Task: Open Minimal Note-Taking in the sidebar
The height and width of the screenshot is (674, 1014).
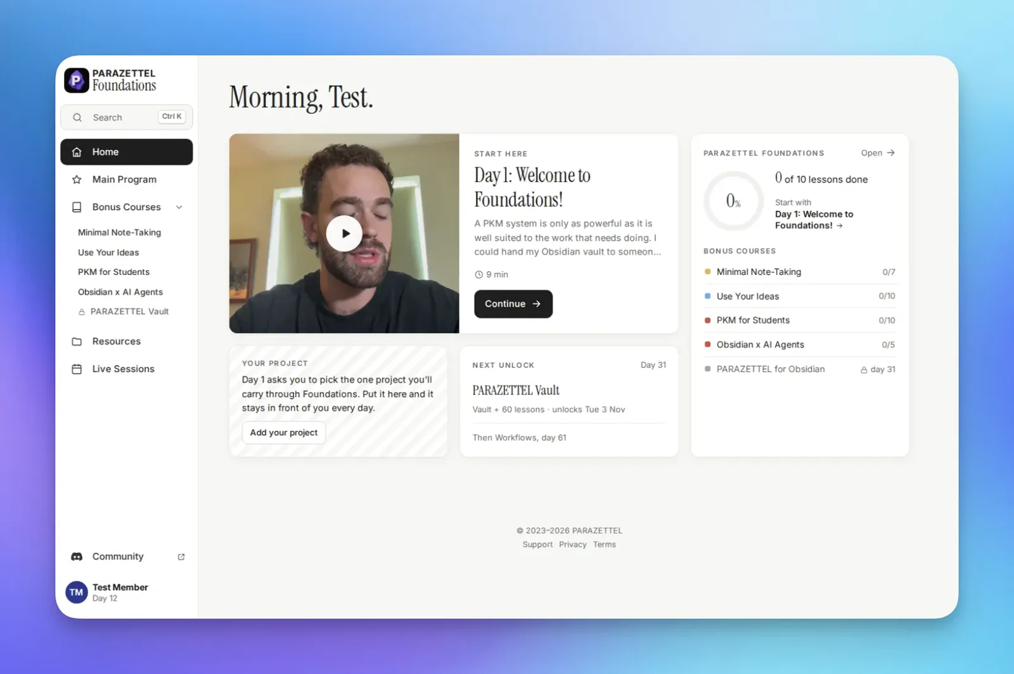Action: (119, 232)
